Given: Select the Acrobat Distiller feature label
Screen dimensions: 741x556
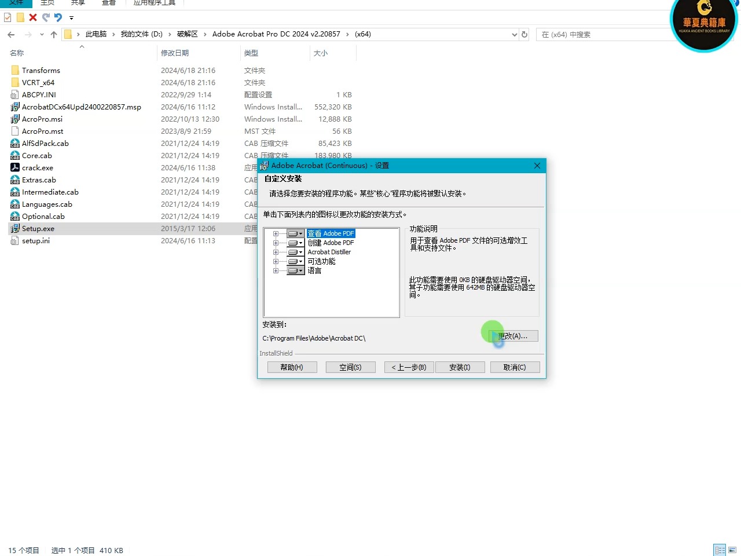Looking at the screenshot, I should pyautogui.click(x=329, y=253).
